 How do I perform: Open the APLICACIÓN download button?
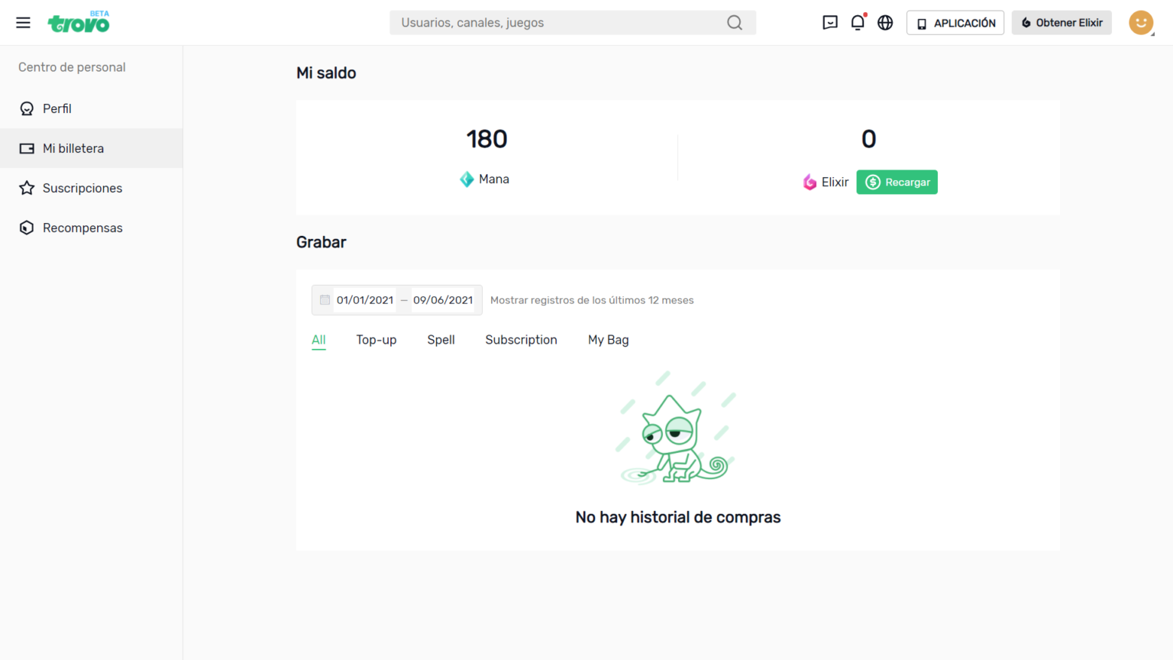point(955,22)
